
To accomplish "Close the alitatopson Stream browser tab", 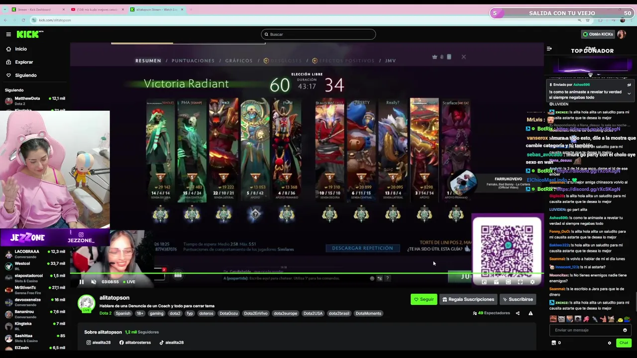I will [182, 9].
